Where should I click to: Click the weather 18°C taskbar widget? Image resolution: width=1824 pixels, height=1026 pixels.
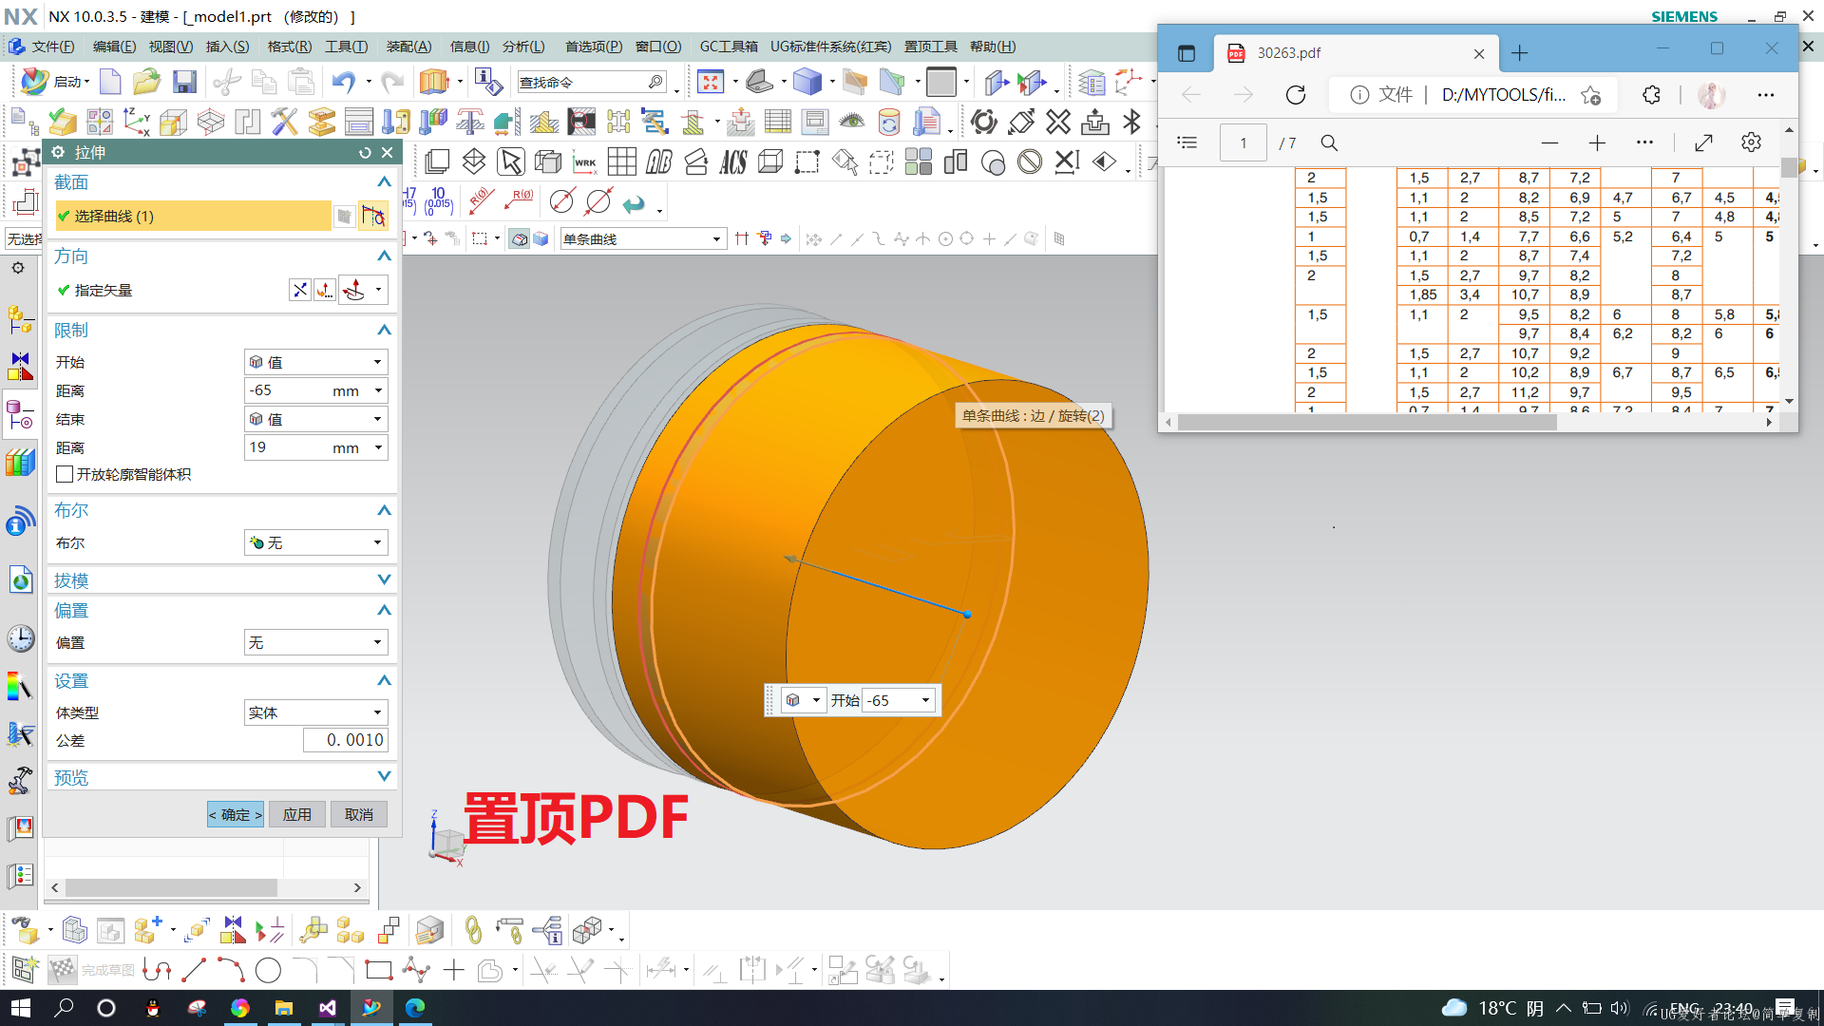coord(1491,1008)
